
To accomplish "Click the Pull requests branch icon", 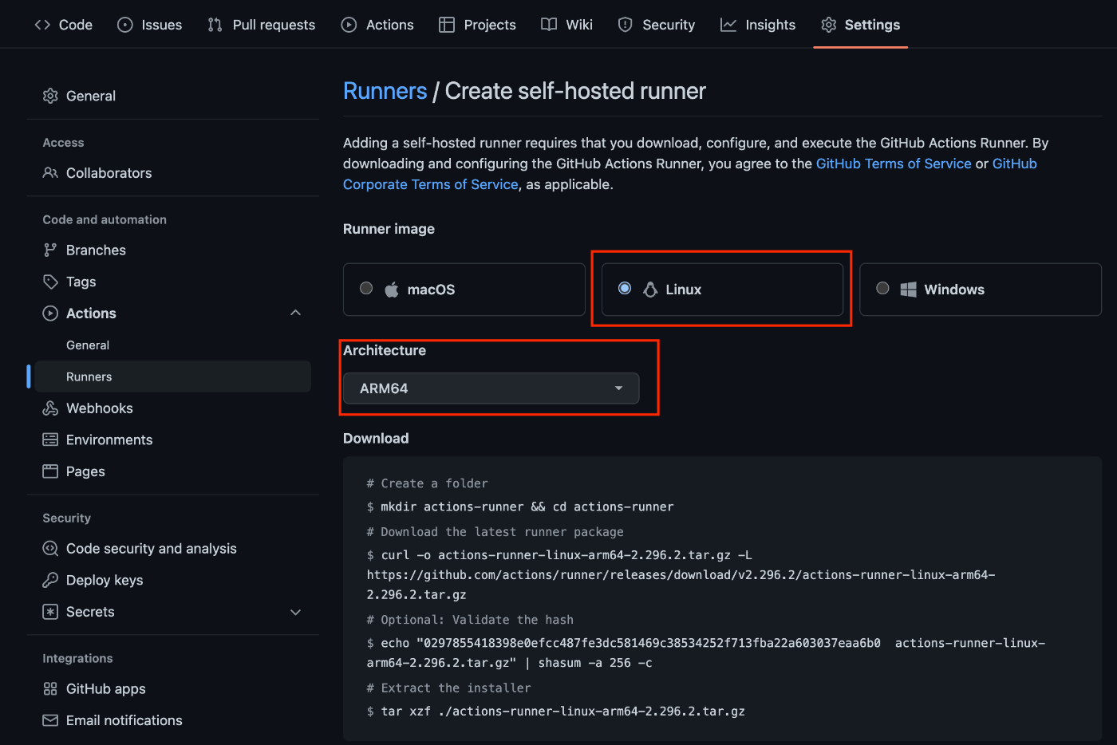I will tap(215, 25).
